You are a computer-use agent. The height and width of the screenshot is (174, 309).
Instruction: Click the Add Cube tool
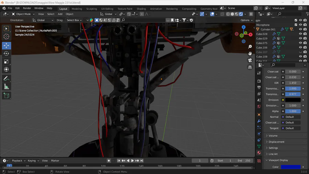tap(6, 96)
